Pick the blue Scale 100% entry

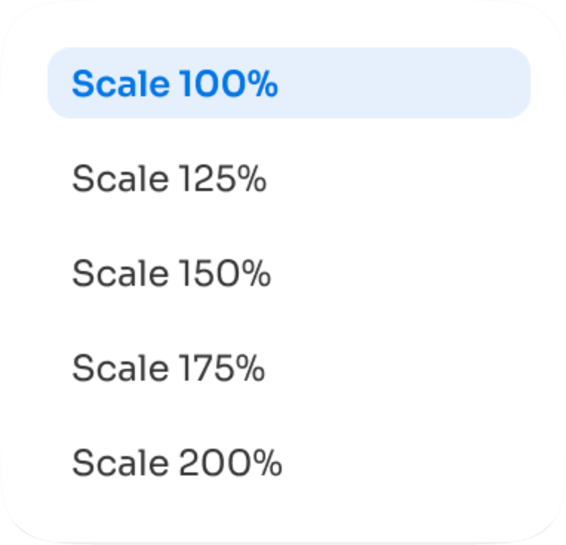[x=175, y=83]
